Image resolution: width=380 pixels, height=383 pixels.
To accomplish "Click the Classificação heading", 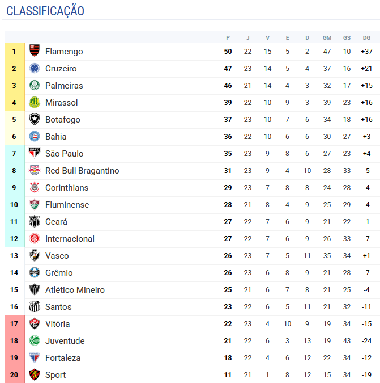I will pos(45,11).
